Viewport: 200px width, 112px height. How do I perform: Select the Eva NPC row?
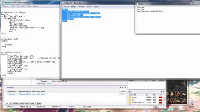(145, 100)
